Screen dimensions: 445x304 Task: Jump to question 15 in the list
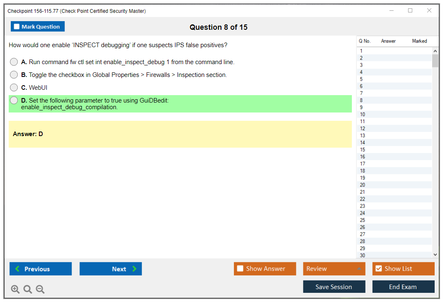[363, 150]
